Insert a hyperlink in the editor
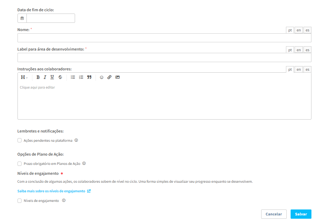The width and height of the screenshot is (324, 224). click(x=109, y=77)
